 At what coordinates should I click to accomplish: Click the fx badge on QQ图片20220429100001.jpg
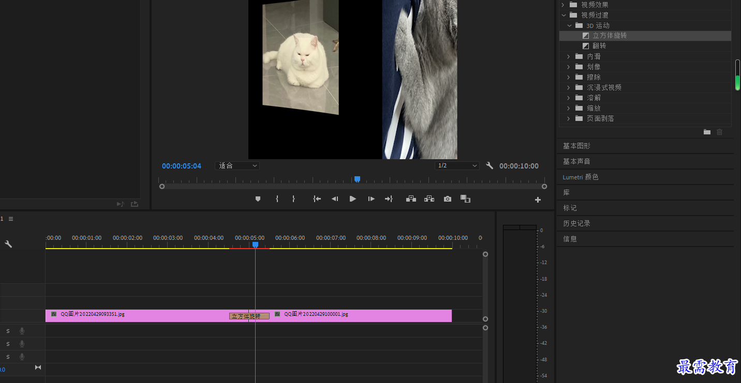[277, 314]
